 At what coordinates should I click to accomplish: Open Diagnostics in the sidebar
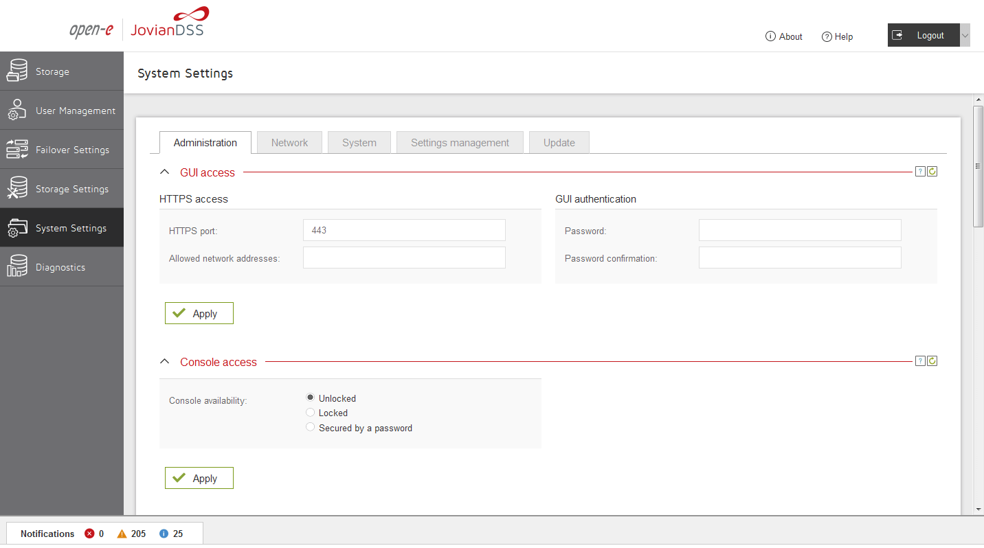click(62, 267)
